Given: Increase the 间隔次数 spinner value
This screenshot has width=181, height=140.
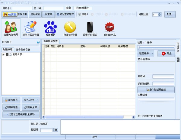Looking at the screenshot, I should [x=159, y=13].
